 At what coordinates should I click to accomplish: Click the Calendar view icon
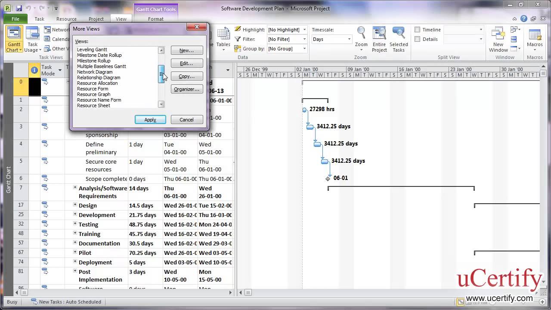(x=47, y=39)
